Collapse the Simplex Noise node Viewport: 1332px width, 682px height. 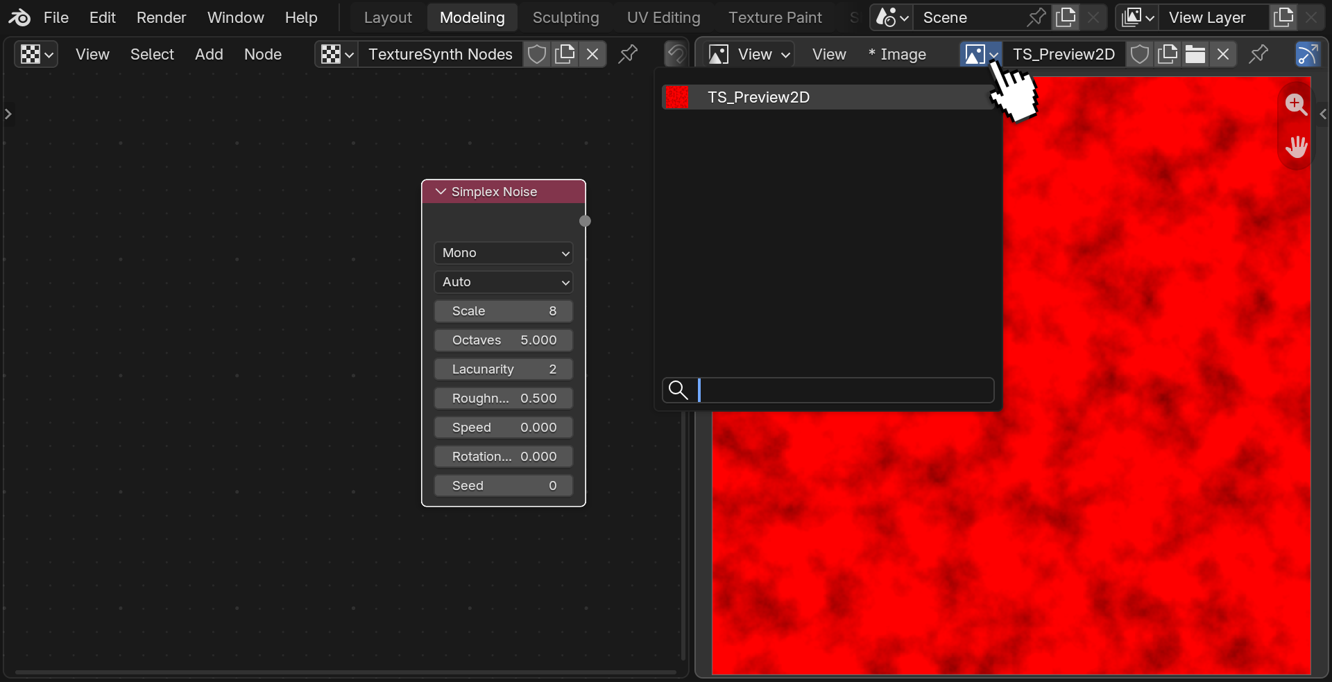click(x=441, y=191)
